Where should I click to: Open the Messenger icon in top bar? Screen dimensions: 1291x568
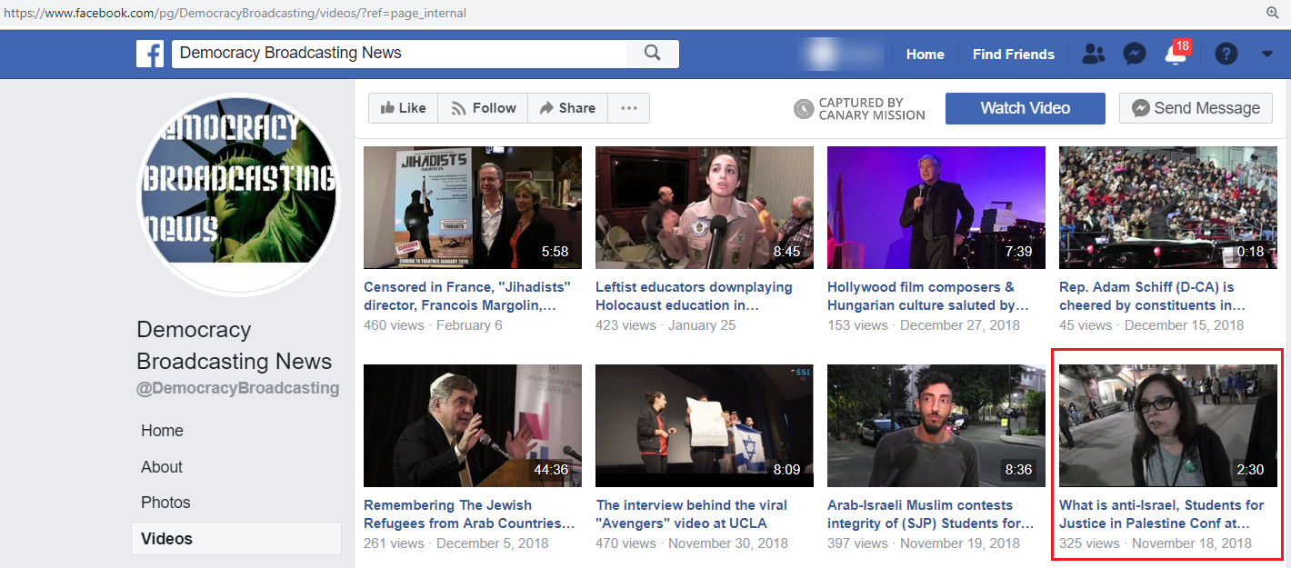coord(1134,55)
